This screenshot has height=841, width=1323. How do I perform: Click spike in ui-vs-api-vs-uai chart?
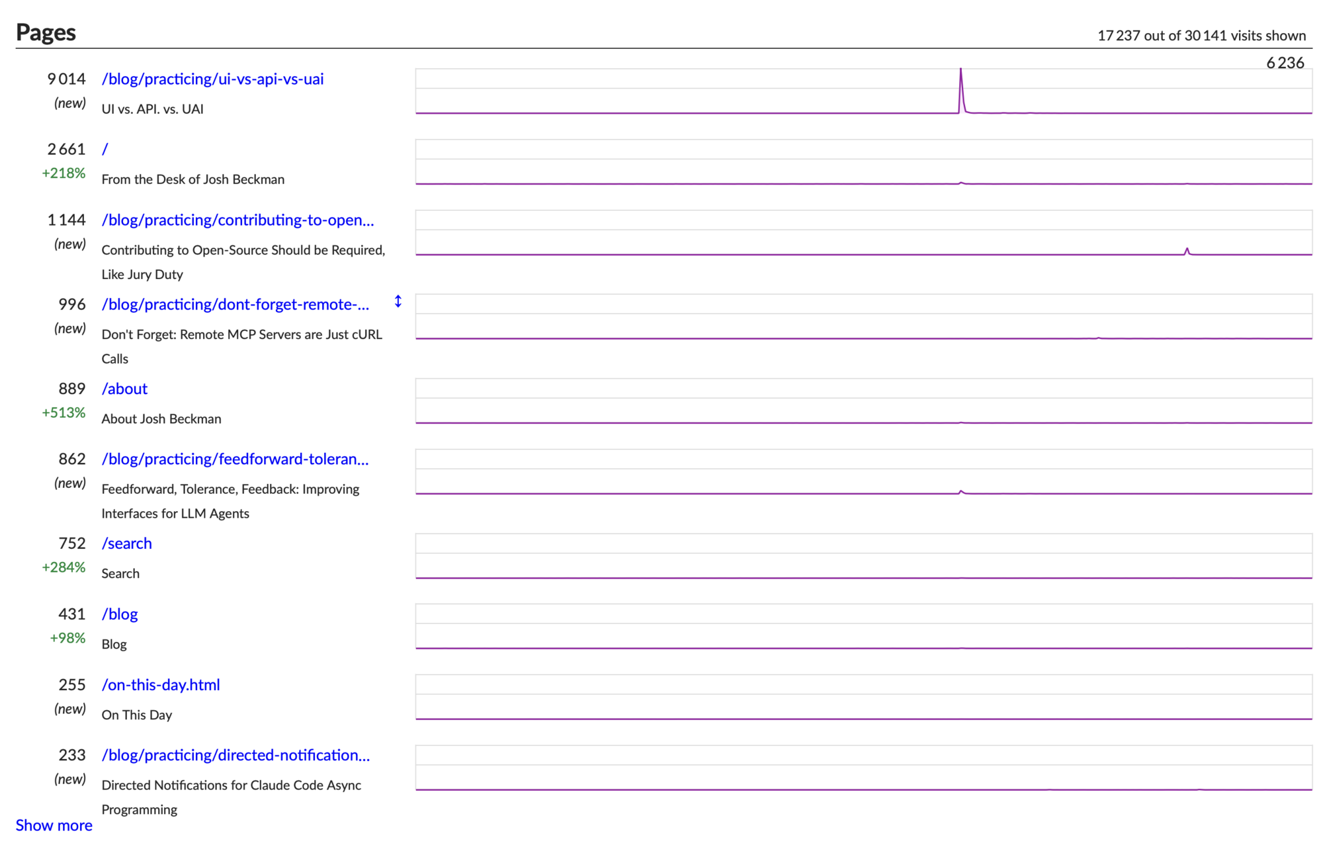tap(960, 83)
